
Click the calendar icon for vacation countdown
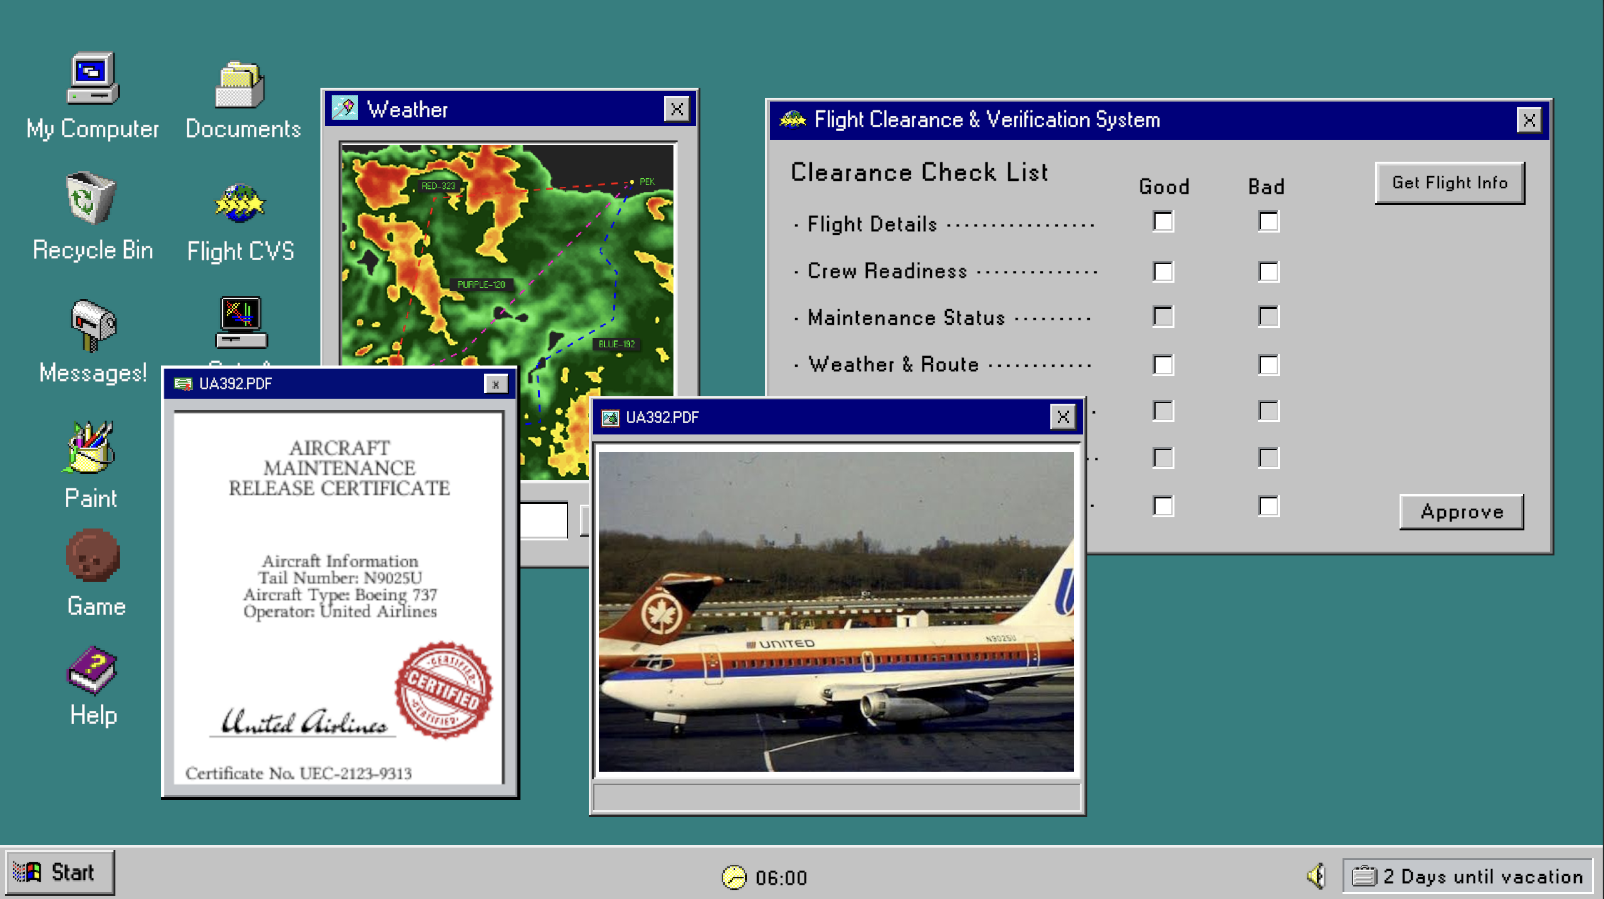(1364, 876)
